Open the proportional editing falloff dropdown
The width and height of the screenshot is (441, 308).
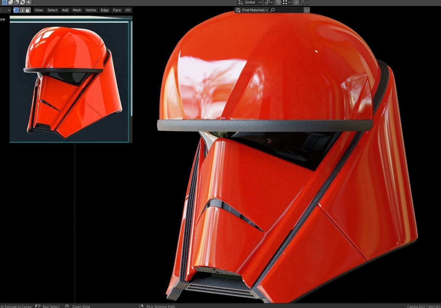pos(304,2)
